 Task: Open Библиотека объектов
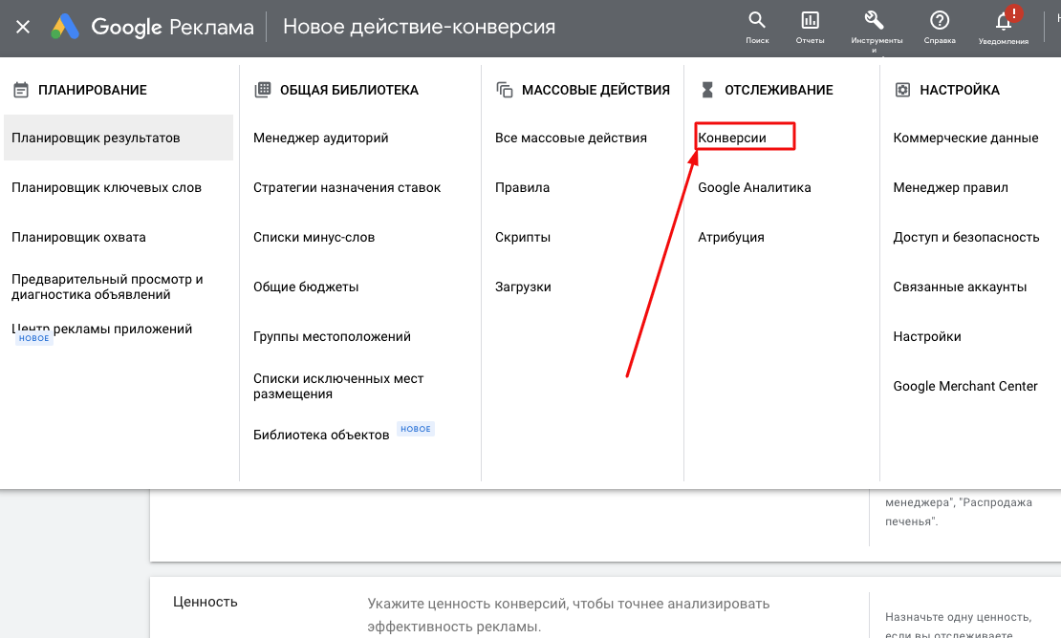(321, 435)
